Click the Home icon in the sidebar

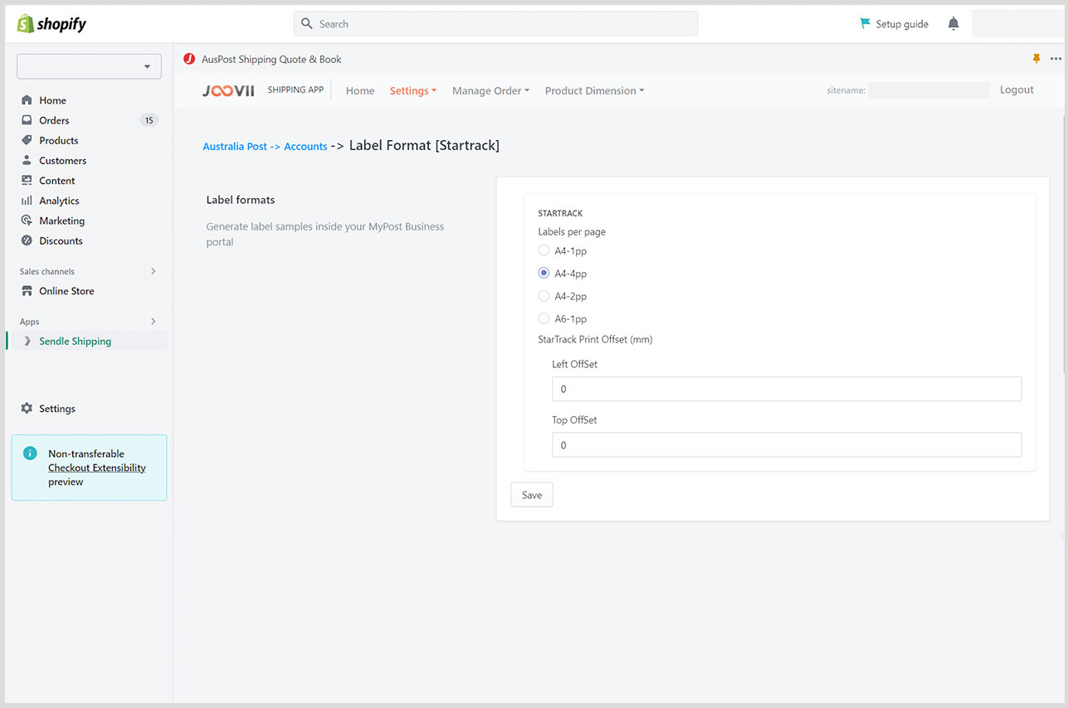pyautogui.click(x=27, y=100)
